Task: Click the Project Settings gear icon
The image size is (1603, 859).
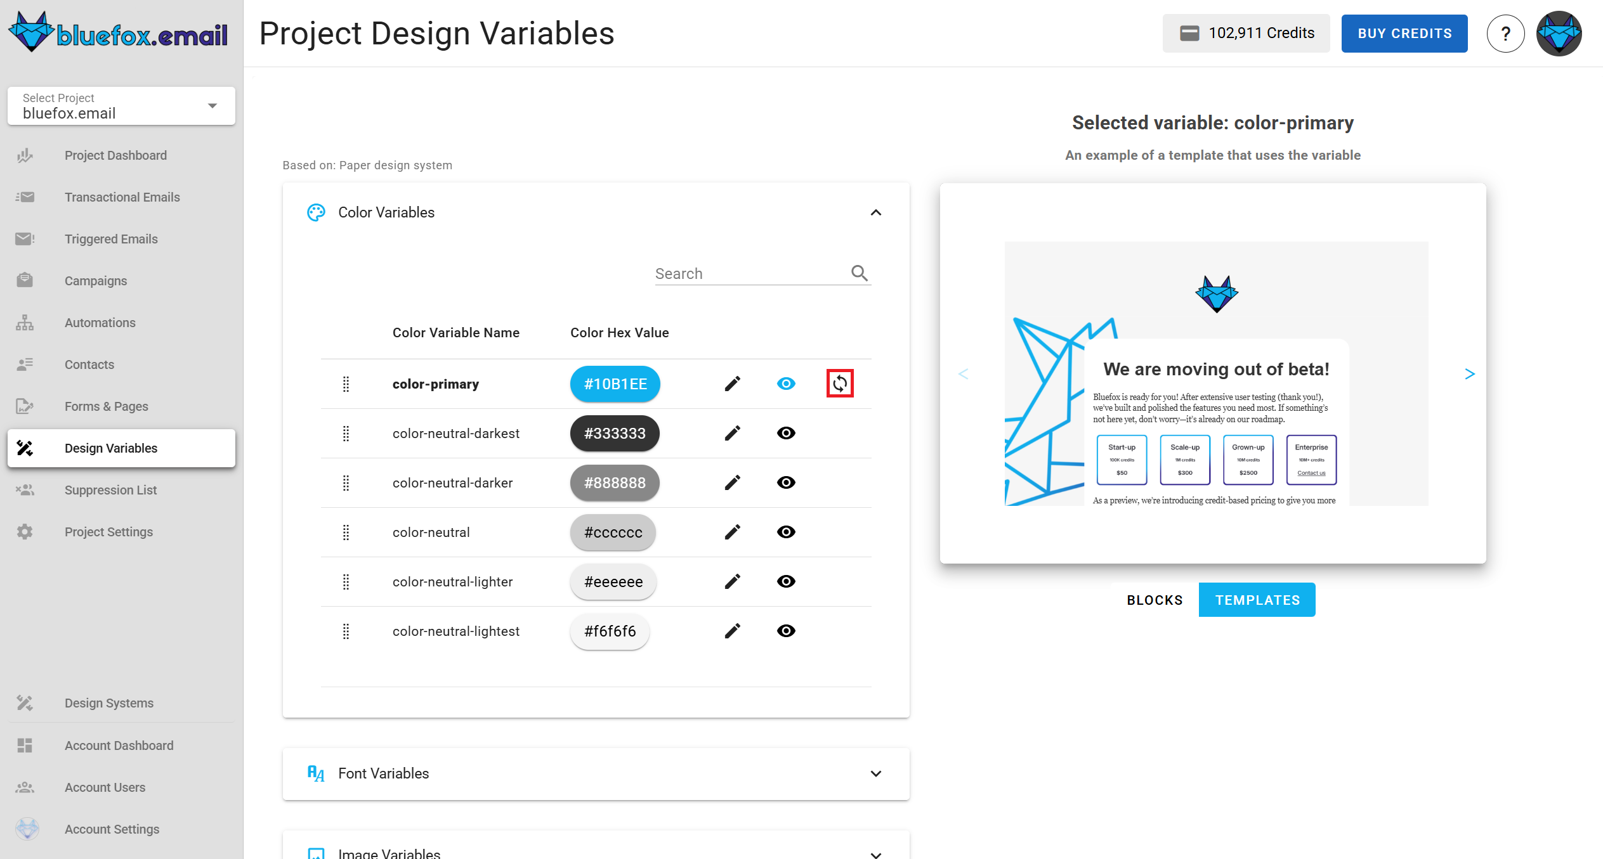Action: pyautogui.click(x=25, y=532)
